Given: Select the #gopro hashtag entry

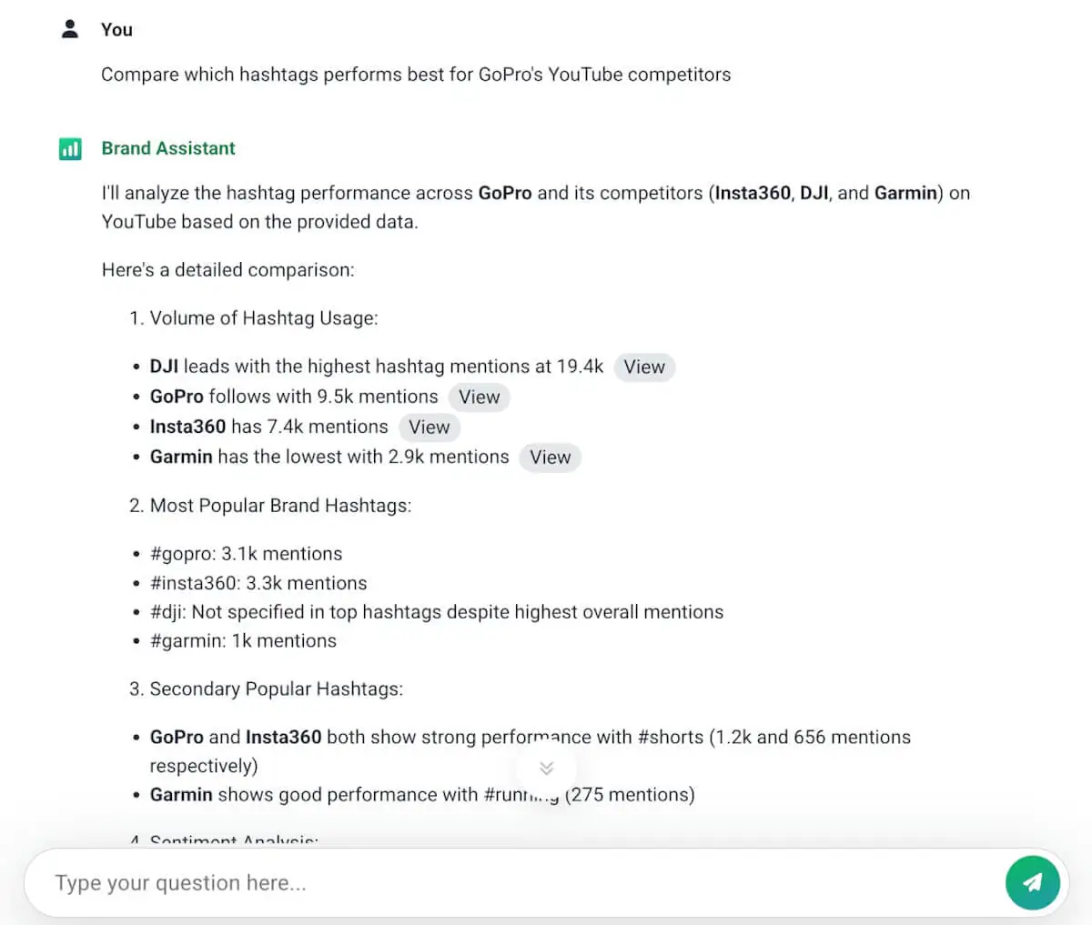Looking at the screenshot, I should (246, 553).
